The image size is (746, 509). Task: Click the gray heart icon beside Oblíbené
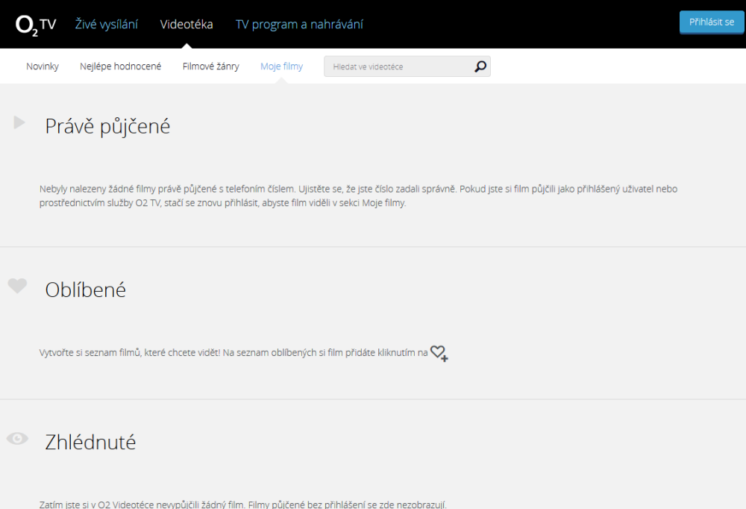click(x=17, y=286)
